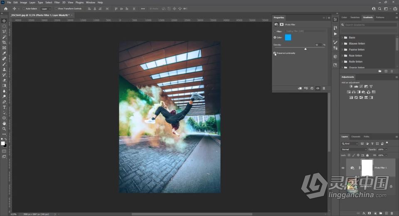Open the Image menu
Image resolution: width=399 pixels, height=216 pixels.
[23, 2]
